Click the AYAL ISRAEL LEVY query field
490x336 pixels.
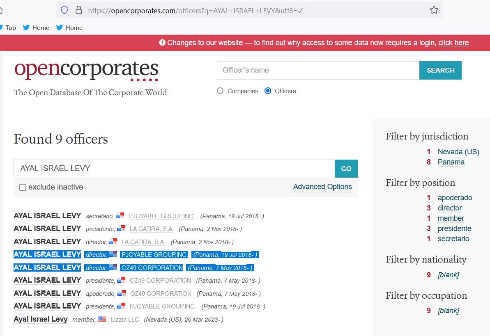[x=174, y=169]
